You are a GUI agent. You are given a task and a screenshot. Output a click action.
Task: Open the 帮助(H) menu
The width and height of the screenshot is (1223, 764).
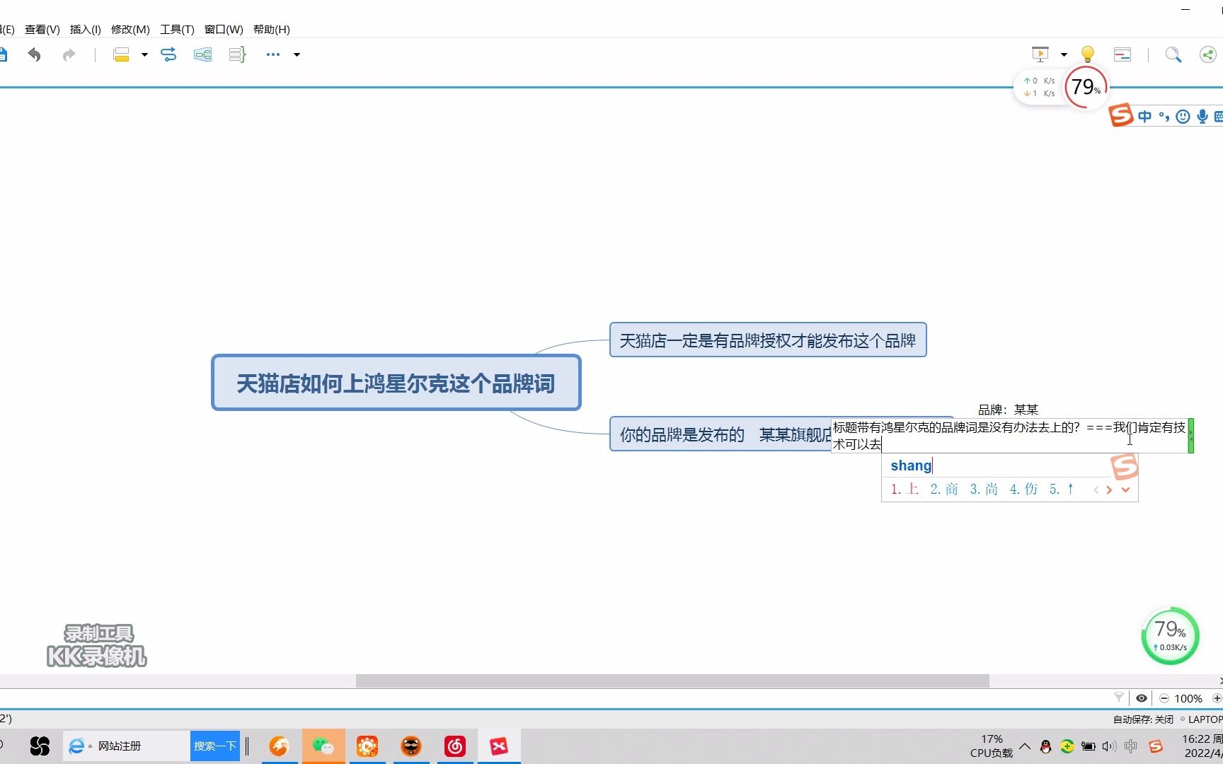click(x=272, y=29)
